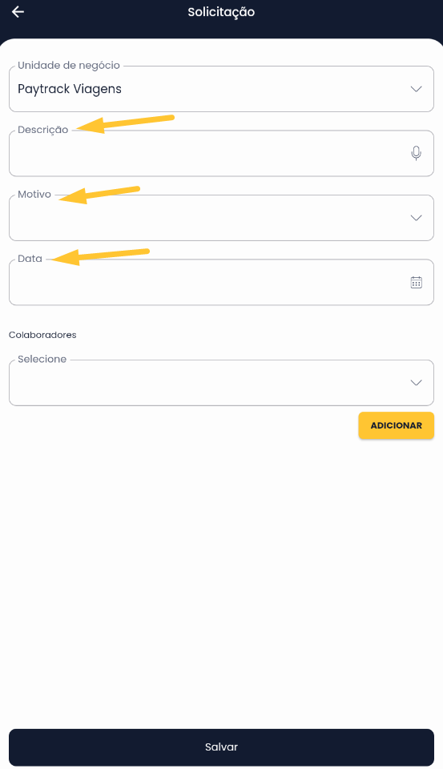Expand the Selecione colaboradores chevron
The width and height of the screenshot is (443, 769).
coord(416,383)
